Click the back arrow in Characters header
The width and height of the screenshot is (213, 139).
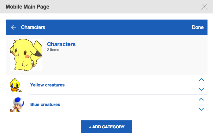coord(13,27)
